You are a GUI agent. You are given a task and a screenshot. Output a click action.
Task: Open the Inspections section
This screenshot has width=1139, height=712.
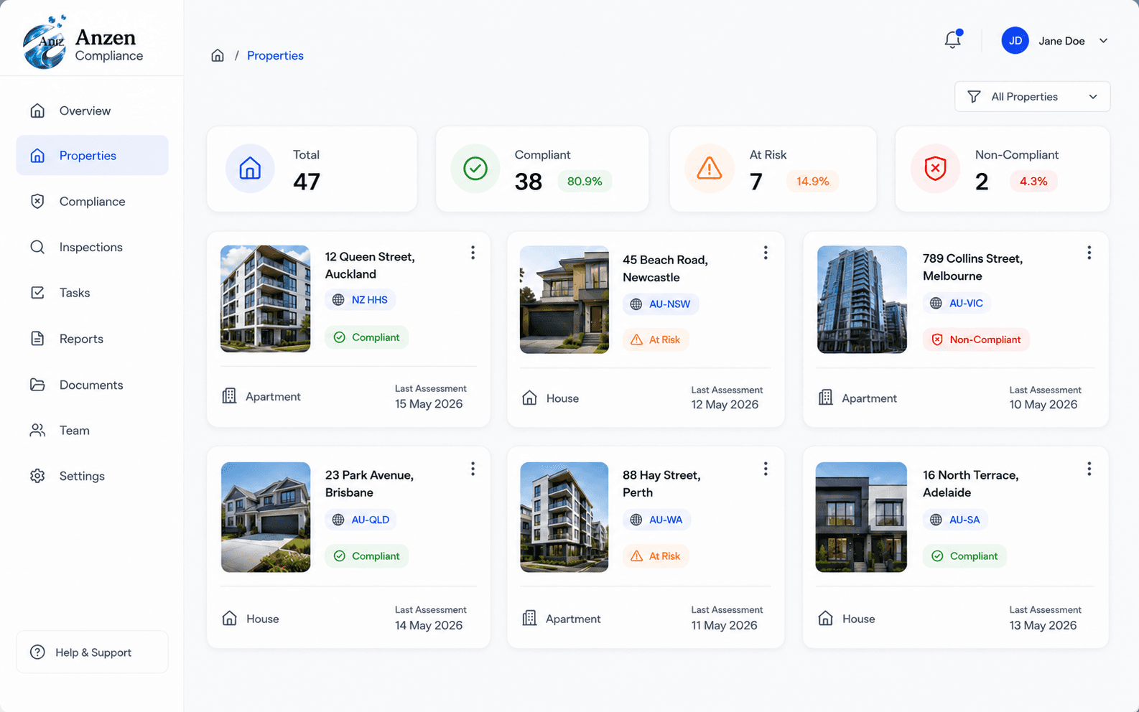tap(92, 247)
